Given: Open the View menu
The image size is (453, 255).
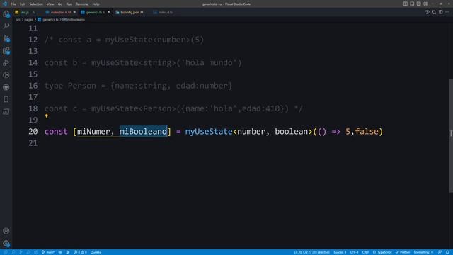Looking at the screenshot, I should tap(50, 4).
